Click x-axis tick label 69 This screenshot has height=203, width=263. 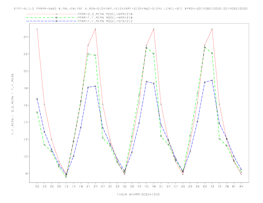[205, 186]
